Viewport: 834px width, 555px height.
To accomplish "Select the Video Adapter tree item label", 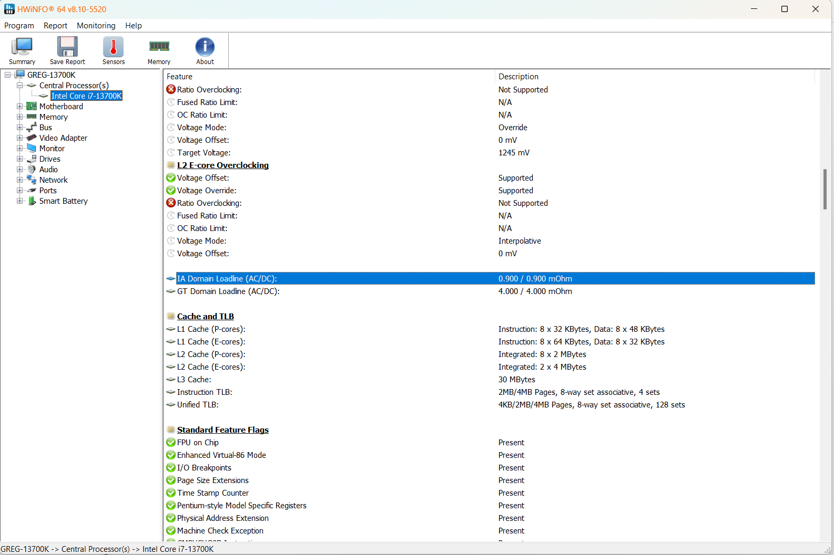I will [63, 138].
